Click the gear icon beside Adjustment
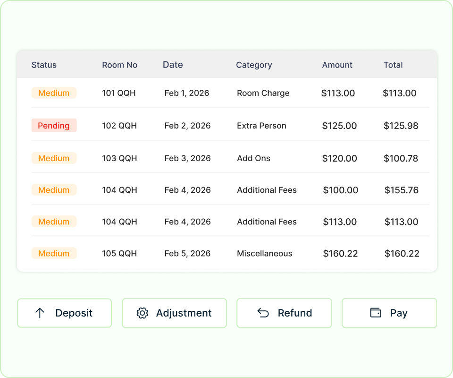 coord(142,313)
